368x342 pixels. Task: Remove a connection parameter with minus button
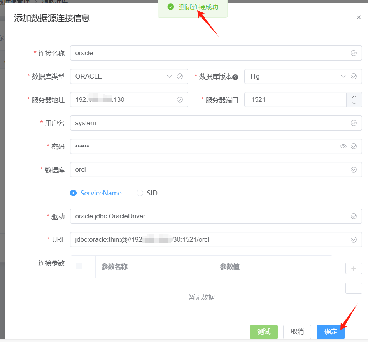354,288
